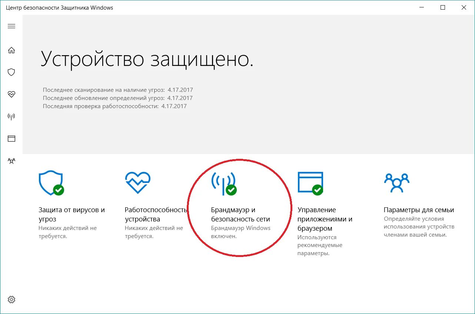Viewport: 475px width, 314px height.
Task: Maximize the Defender Security Center window
Action: 443,7
